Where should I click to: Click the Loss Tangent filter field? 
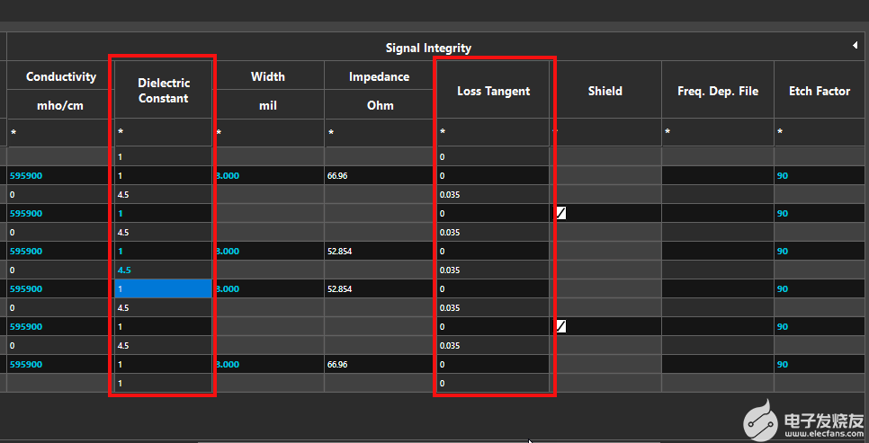[x=493, y=133]
